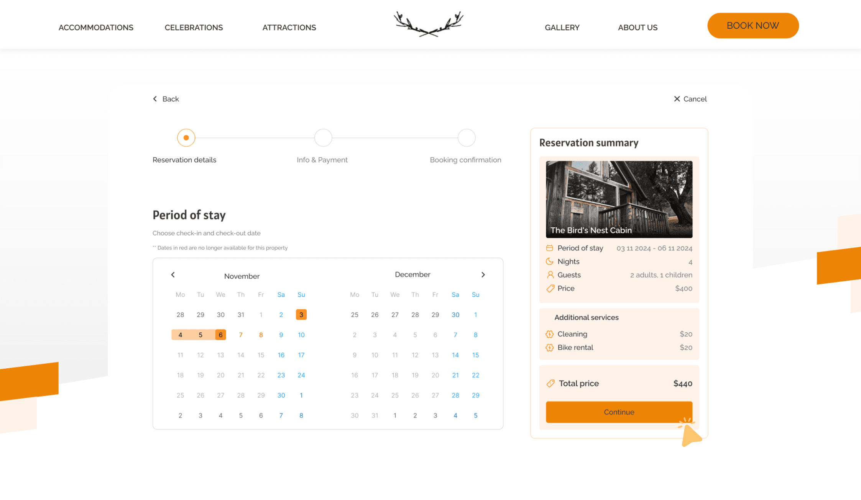Image resolution: width=861 pixels, height=500 pixels.
Task: Select the Reservation details step circle
Action: (x=186, y=137)
